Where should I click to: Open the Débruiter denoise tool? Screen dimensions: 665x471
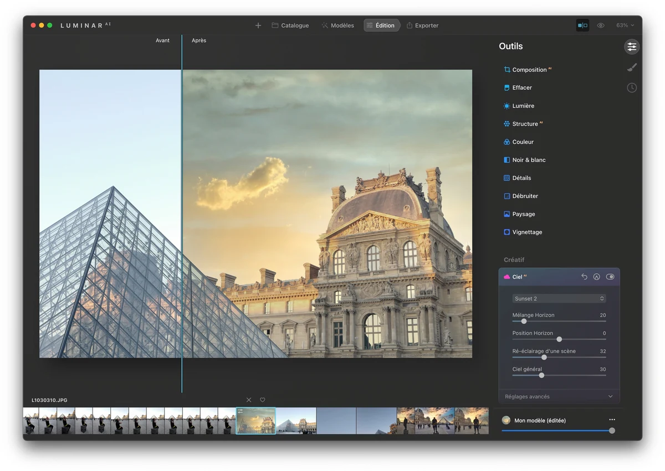[x=521, y=196]
